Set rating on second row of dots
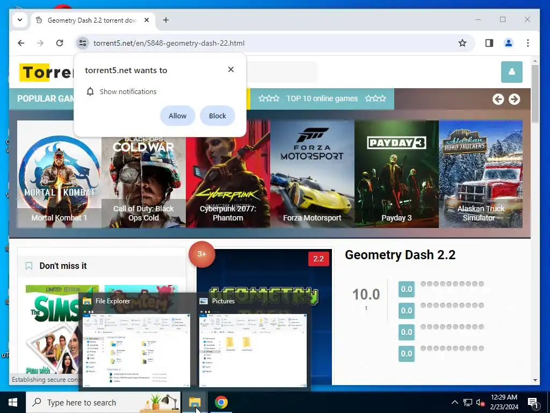550x413 pixels. coord(452,305)
